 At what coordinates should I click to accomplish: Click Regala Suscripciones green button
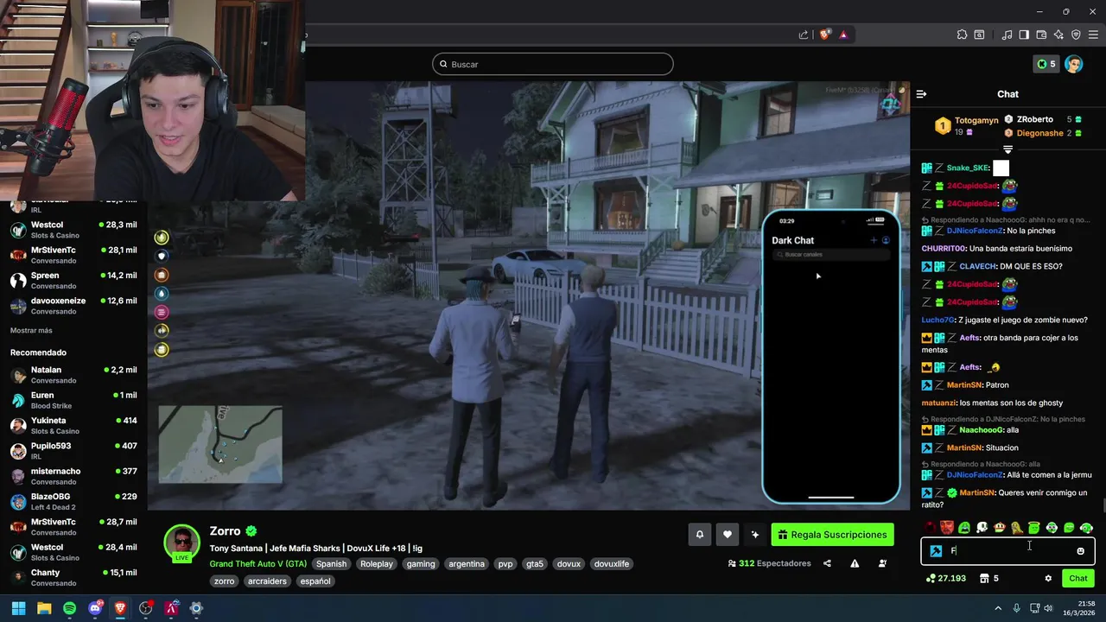point(832,535)
